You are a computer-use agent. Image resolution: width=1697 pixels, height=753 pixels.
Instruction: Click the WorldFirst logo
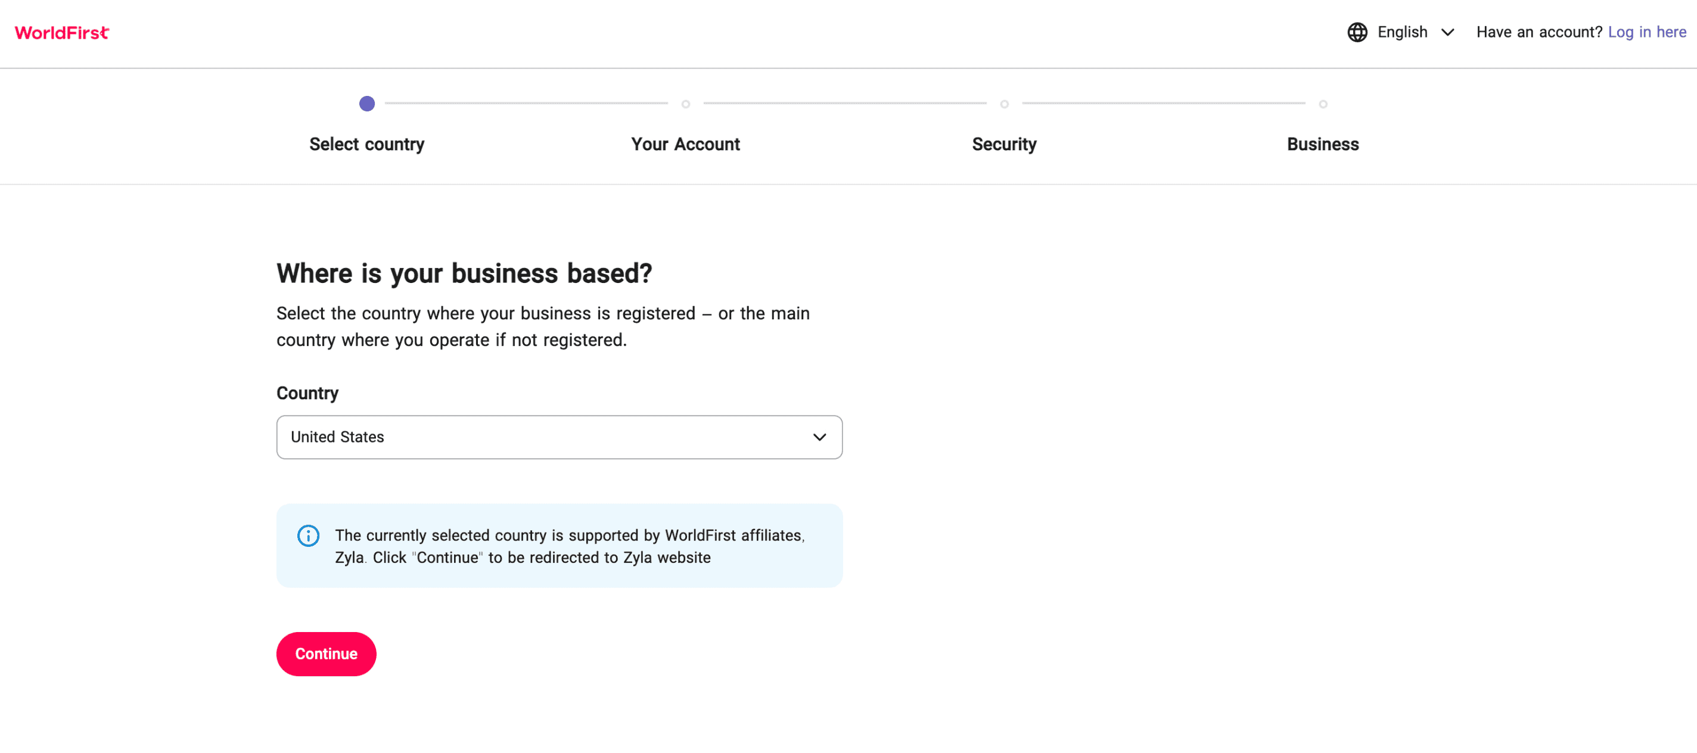tap(62, 32)
